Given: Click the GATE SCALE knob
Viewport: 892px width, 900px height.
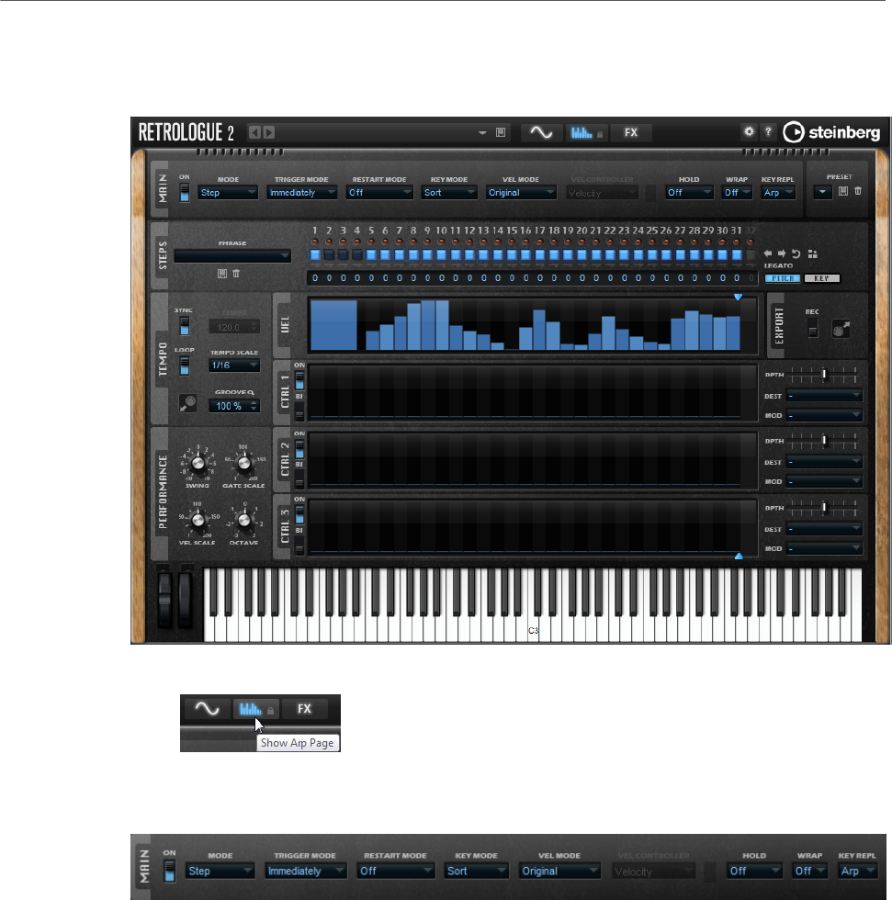Looking at the screenshot, I should pos(244,463).
